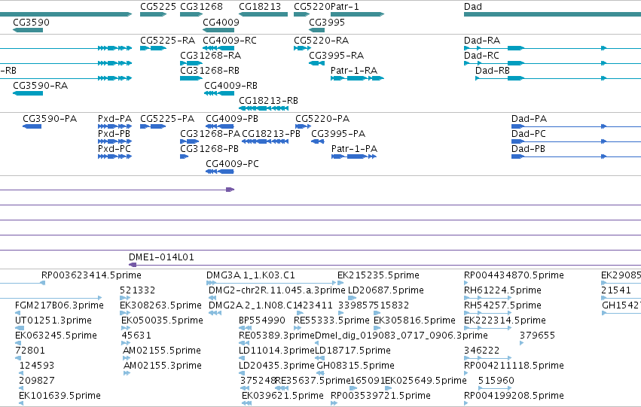Select EST RP003623414.5prime
Screen dimensions: 641x407
coord(23,283)
